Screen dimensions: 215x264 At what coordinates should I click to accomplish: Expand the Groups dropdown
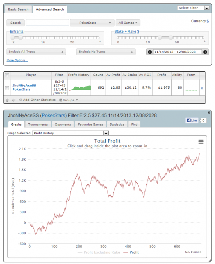[69, 100]
